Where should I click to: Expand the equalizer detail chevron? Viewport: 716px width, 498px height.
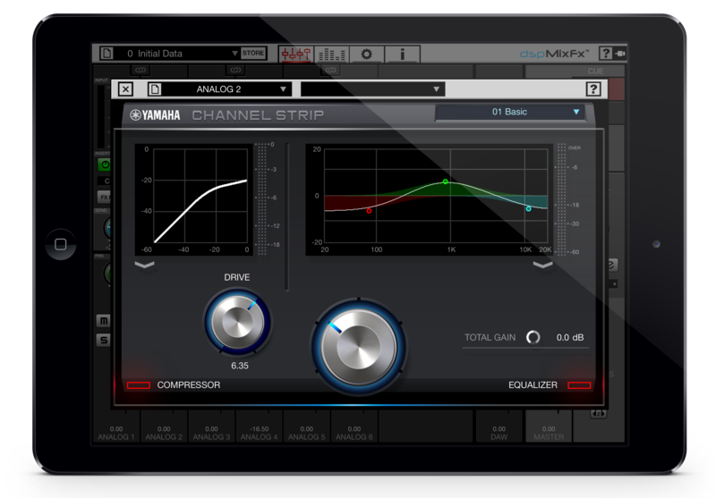tap(543, 265)
